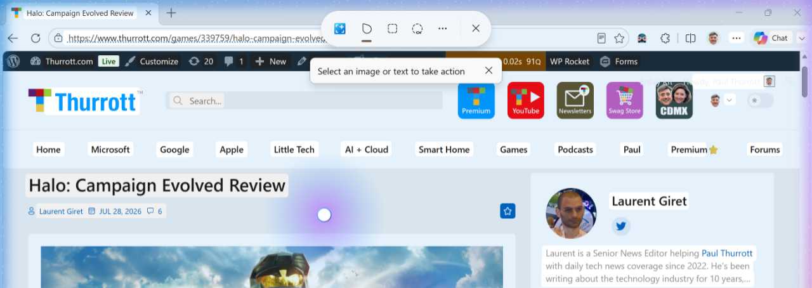Open Copilot Chat
812x288 pixels.
pos(771,38)
